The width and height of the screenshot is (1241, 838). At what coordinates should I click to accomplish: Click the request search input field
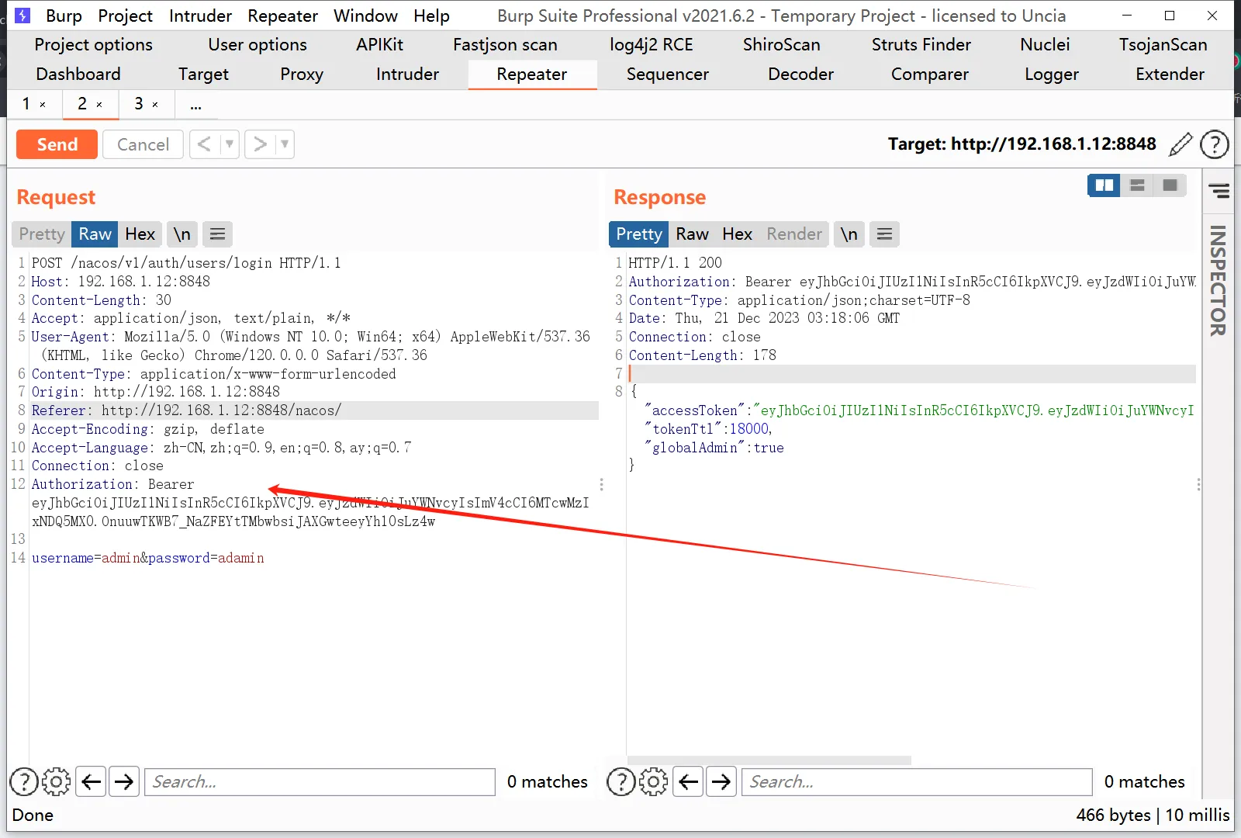[x=320, y=781]
